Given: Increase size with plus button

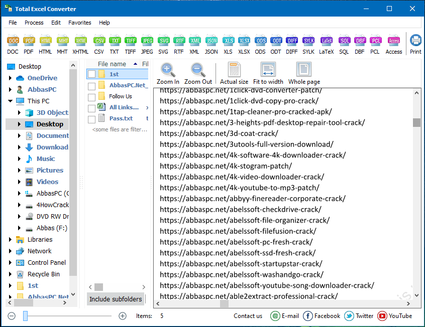Looking at the screenshot, I should pyautogui.click(x=123, y=316).
